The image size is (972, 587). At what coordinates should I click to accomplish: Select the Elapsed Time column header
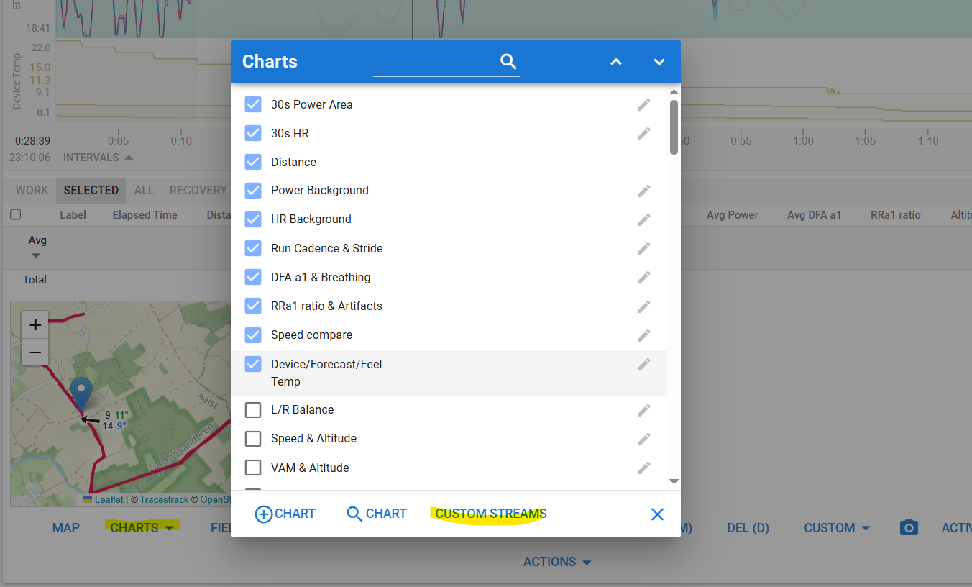(x=145, y=215)
